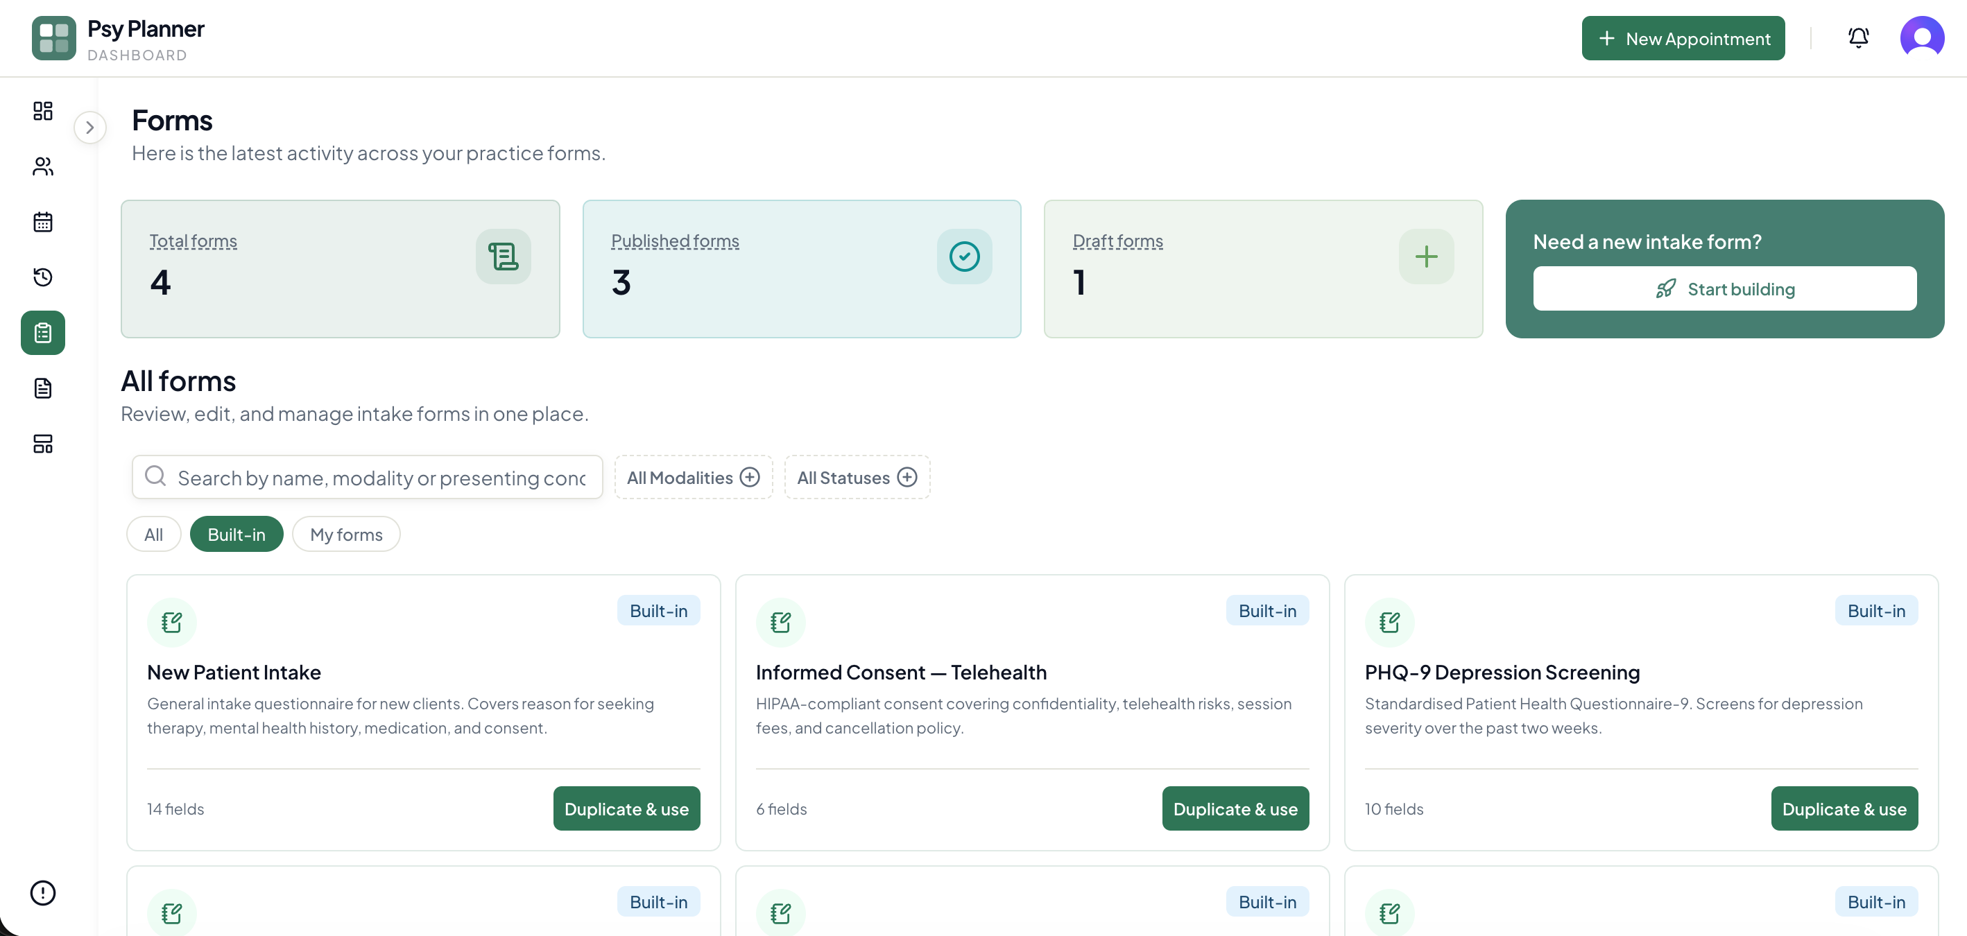This screenshot has height=936, width=1967.
Task: Click the Draft forms label
Action: point(1118,241)
